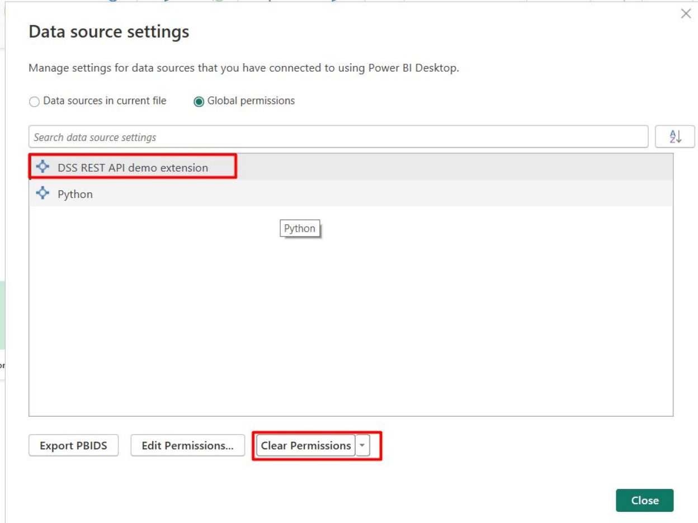Viewport: 698px width, 523px height.
Task: Click the dropdown caret next to Clear Permissions
Action: [362, 445]
